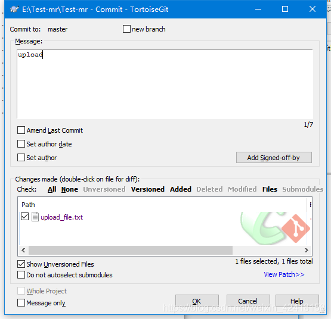Click Add Signed-off-by button
This screenshot has height=319, width=331.
coord(274,158)
